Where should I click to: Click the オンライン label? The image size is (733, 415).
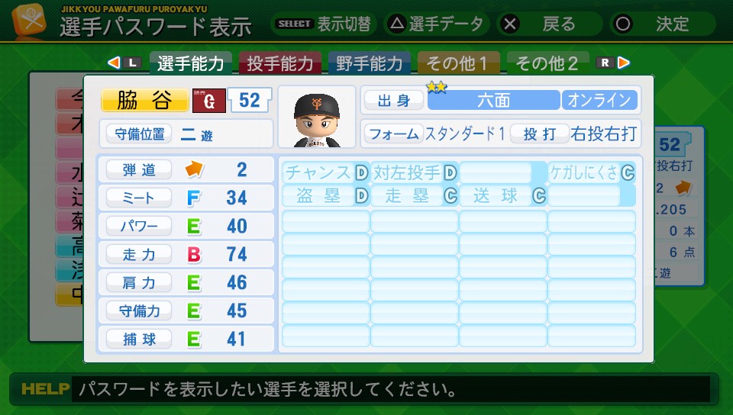coord(599,100)
